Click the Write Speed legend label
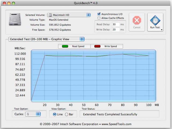 [x=110, y=46]
